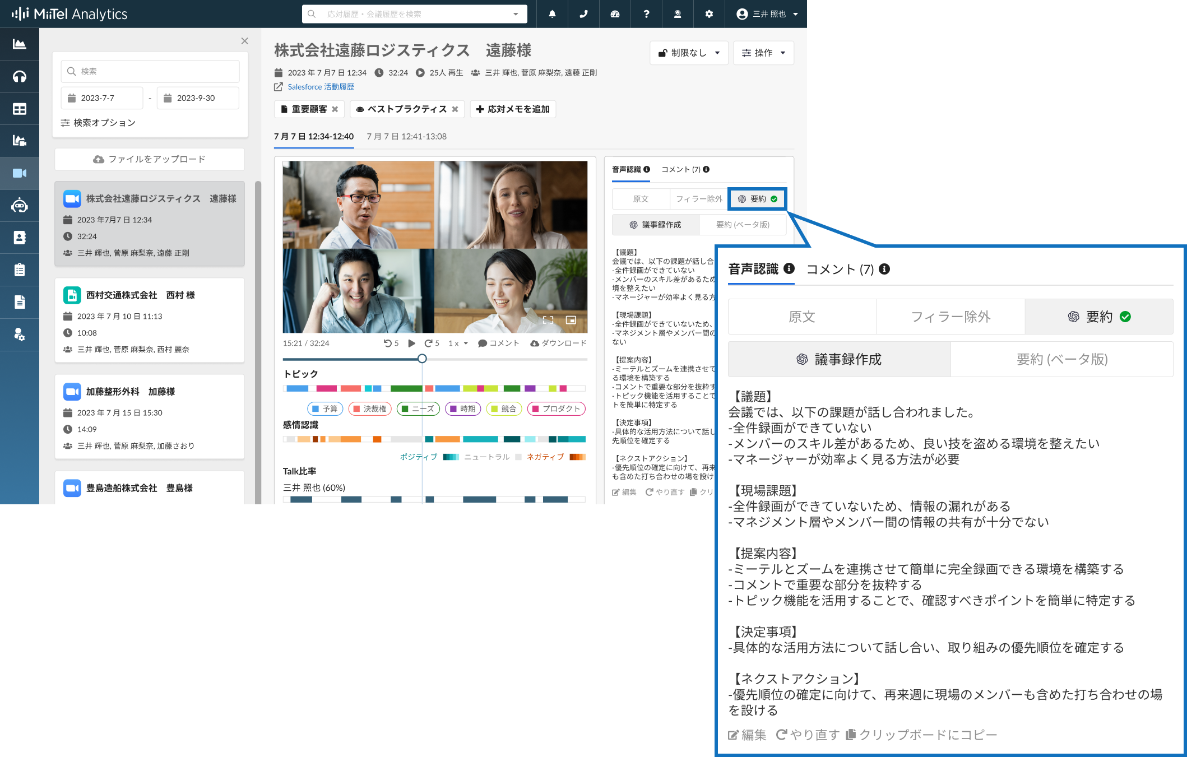The image size is (1187, 757).
Task: Toggle the 予算 topic filter chip
Action: 325,408
